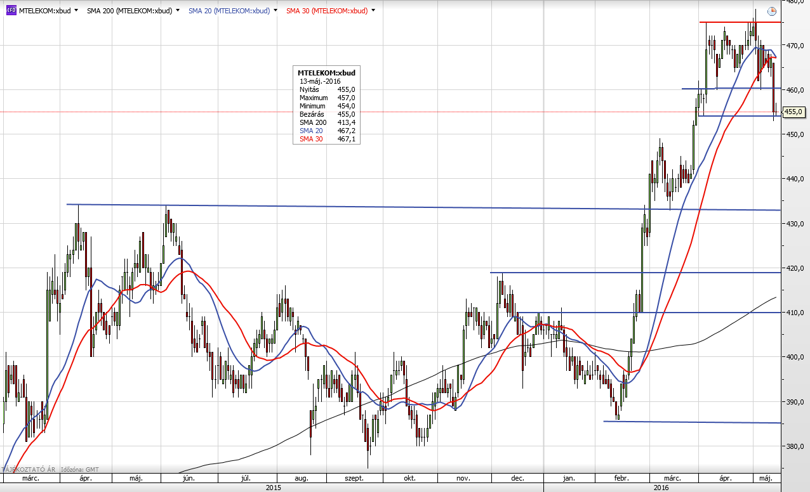Viewport: 810px width, 492px height.
Task: Click the okt. month label on the time axis
Action: pyautogui.click(x=409, y=479)
